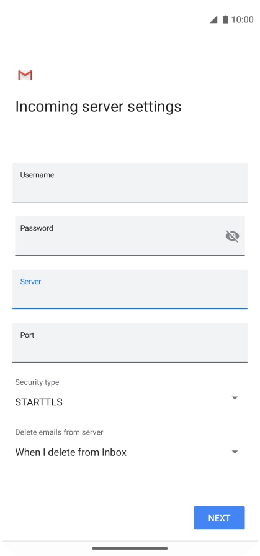Tap the 'Incoming server settings' heading
The height and width of the screenshot is (556, 260).
pyautogui.click(x=98, y=107)
